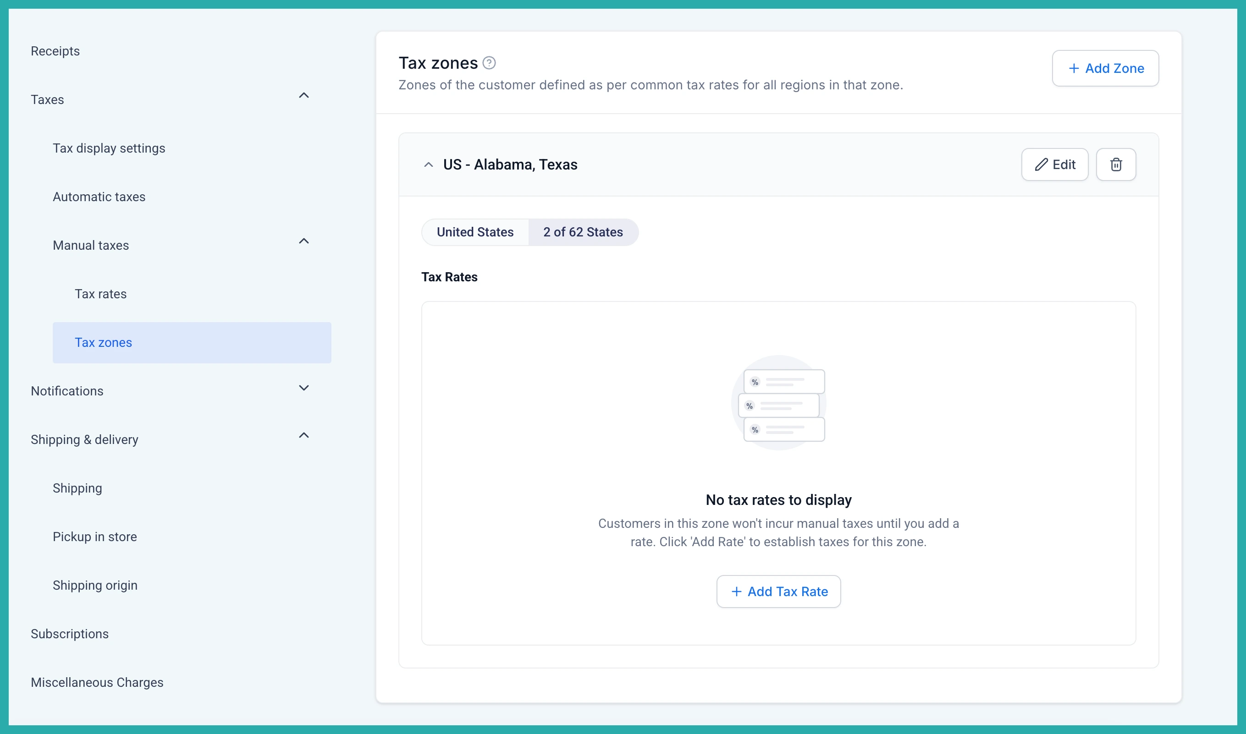This screenshot has height=734, width=1246.
Task: Click the No tax rates to display heading
Action: (x=778, y=499)
